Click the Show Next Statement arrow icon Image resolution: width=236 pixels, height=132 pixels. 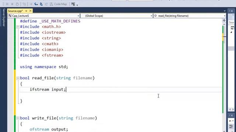[31, 4]
